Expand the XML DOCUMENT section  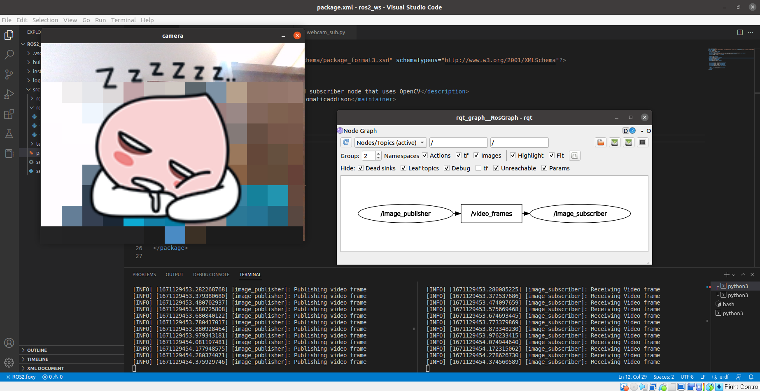pyautogui.click(x=72, y=368)
